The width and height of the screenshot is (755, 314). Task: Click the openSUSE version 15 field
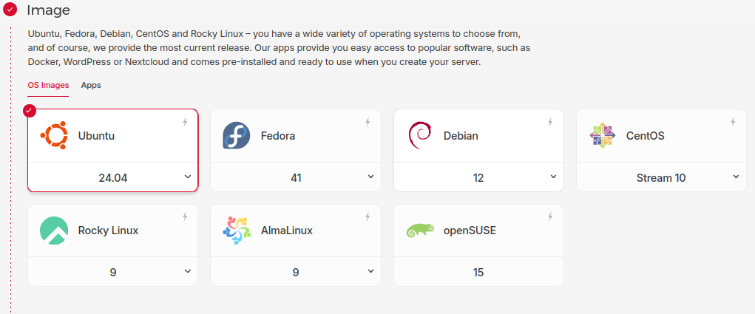(x=478, y=272)
